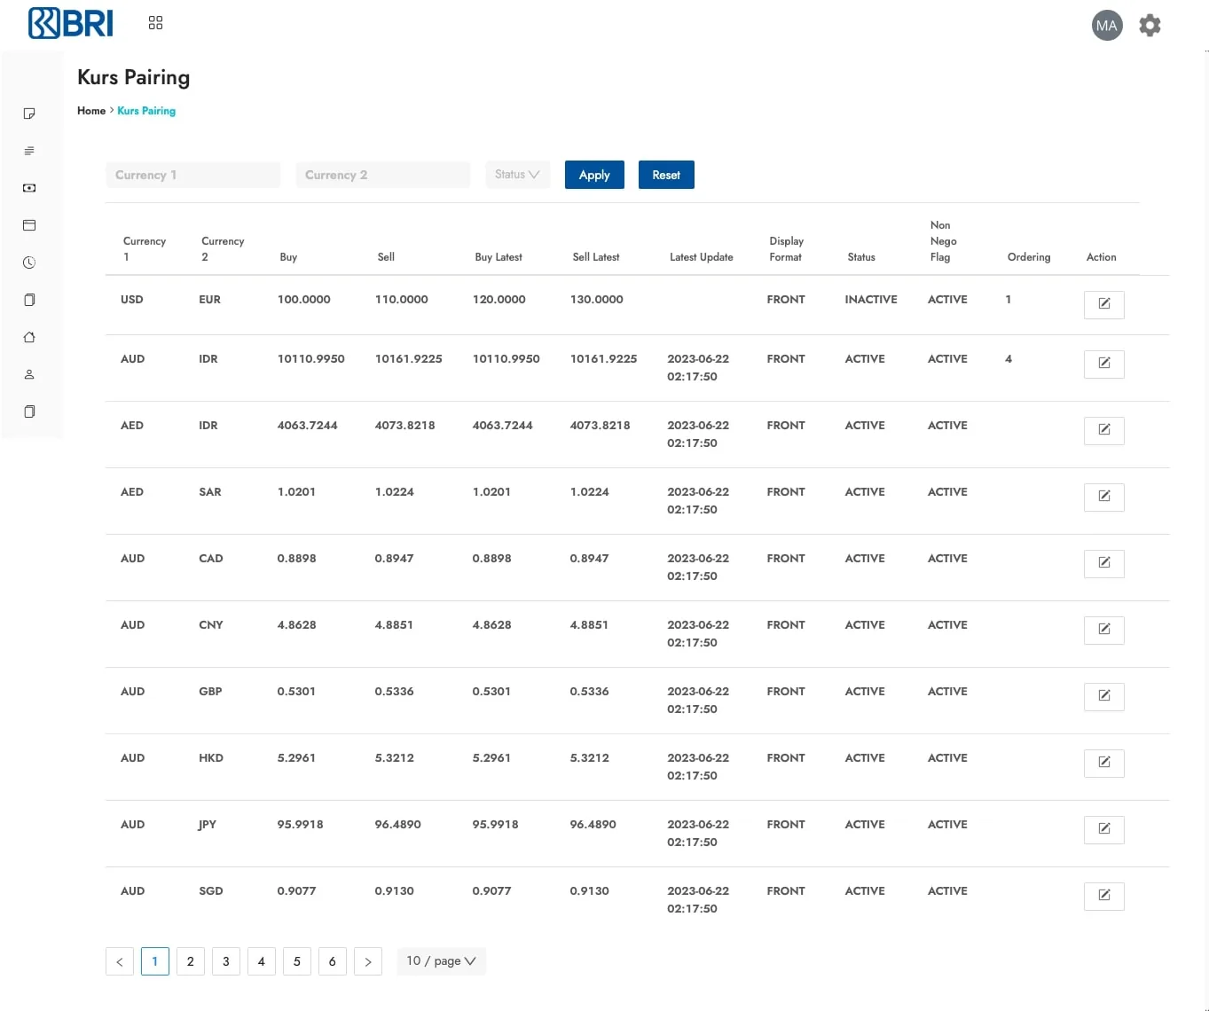Edit the AUD GBP pairing row
1209x1011 pixels.
1104,696
